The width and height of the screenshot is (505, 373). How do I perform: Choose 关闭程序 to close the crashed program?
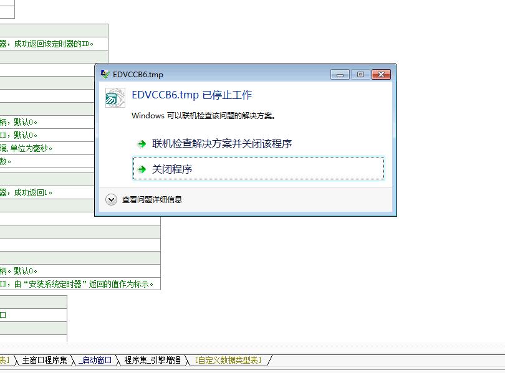click(258, 169)
